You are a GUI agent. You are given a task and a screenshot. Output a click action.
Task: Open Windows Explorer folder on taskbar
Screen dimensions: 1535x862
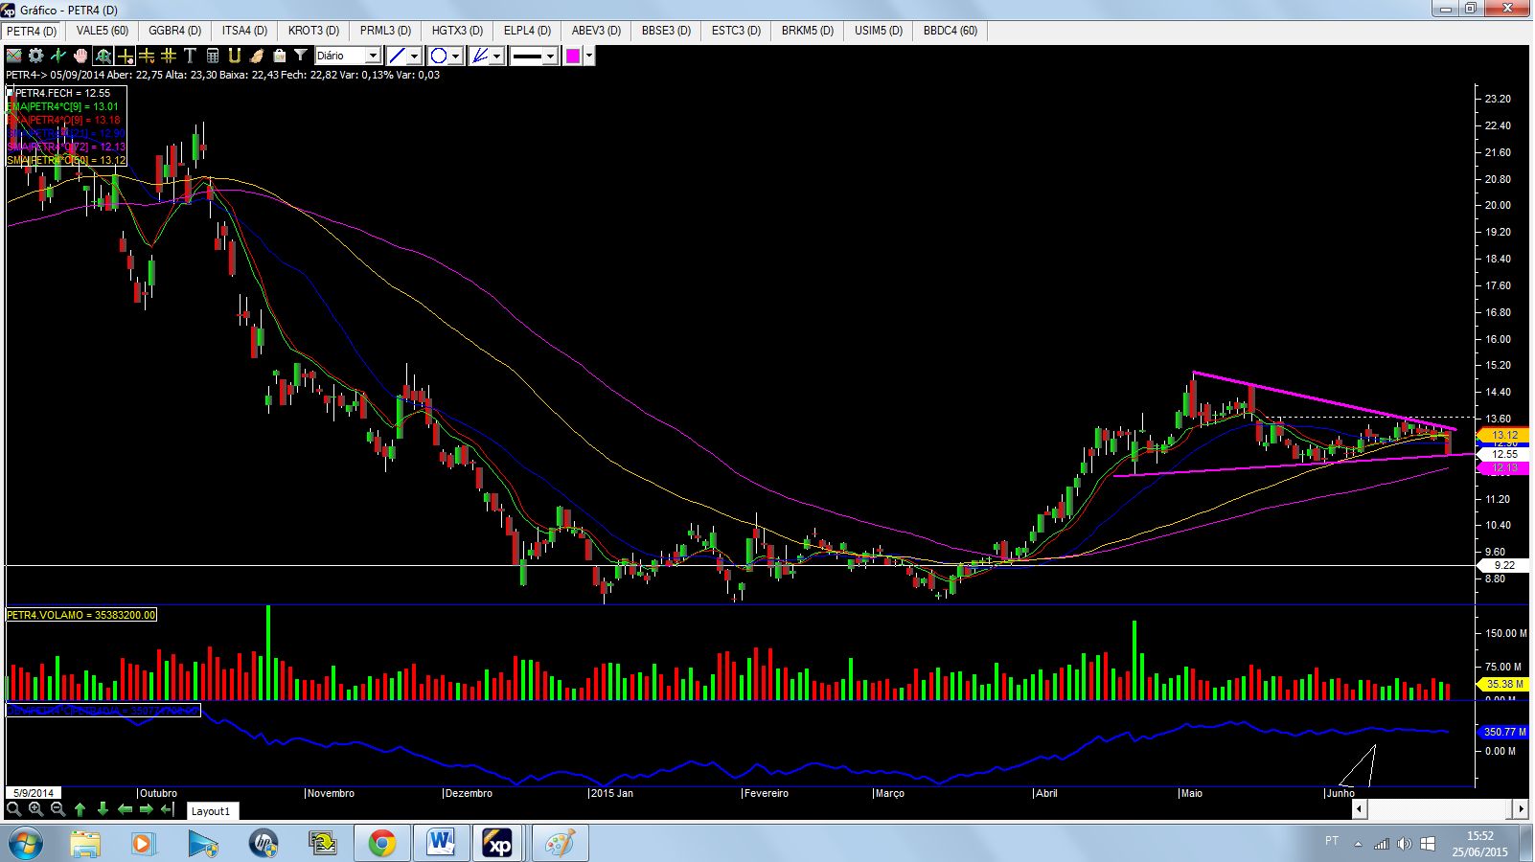click(85, 843)
